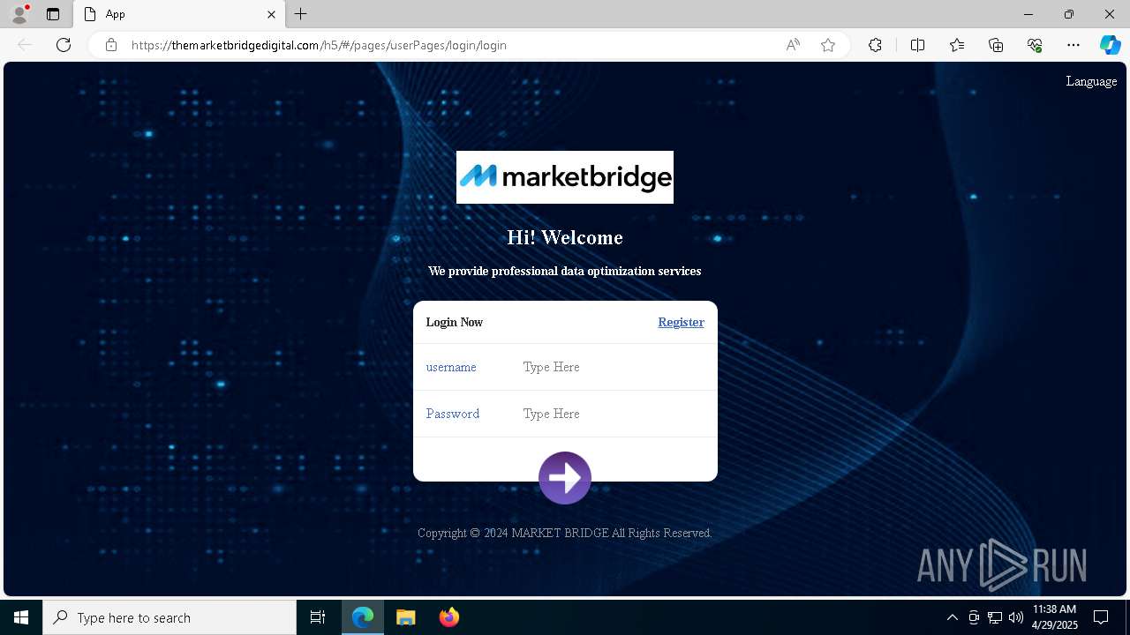Focus the username input field
1130x635 pixels.
[x=614, y=367]
